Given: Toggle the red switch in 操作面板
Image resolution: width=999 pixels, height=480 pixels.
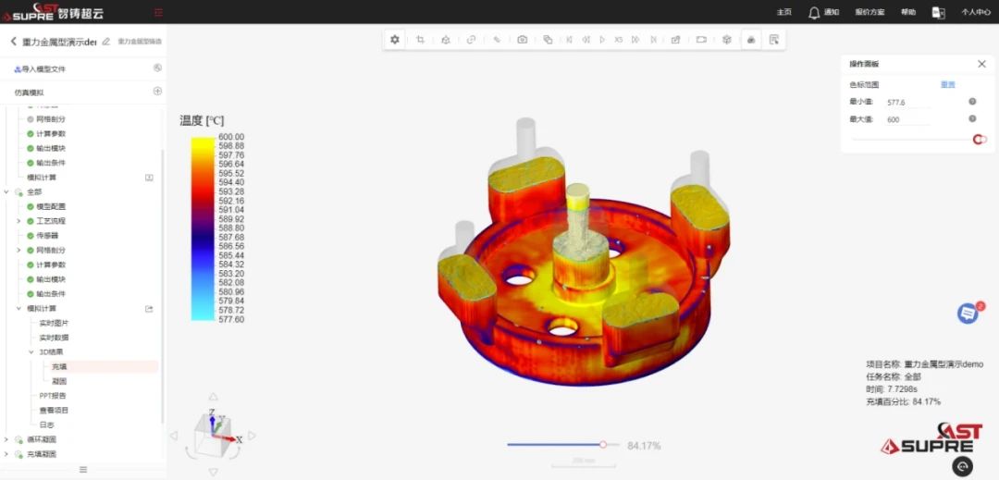Looking at the screenshot, I should (x=979, y=140).
